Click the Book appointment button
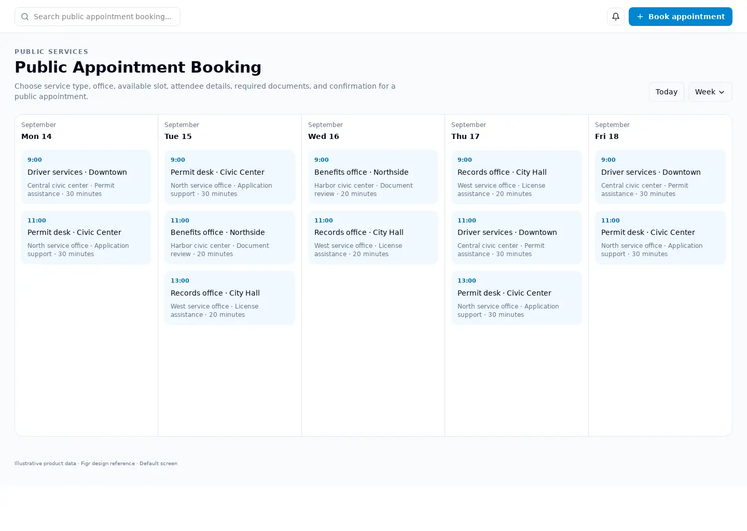Image resolution: width=747 pixels, height=531 pixels. pyautogui.click(x=681, y=17)
